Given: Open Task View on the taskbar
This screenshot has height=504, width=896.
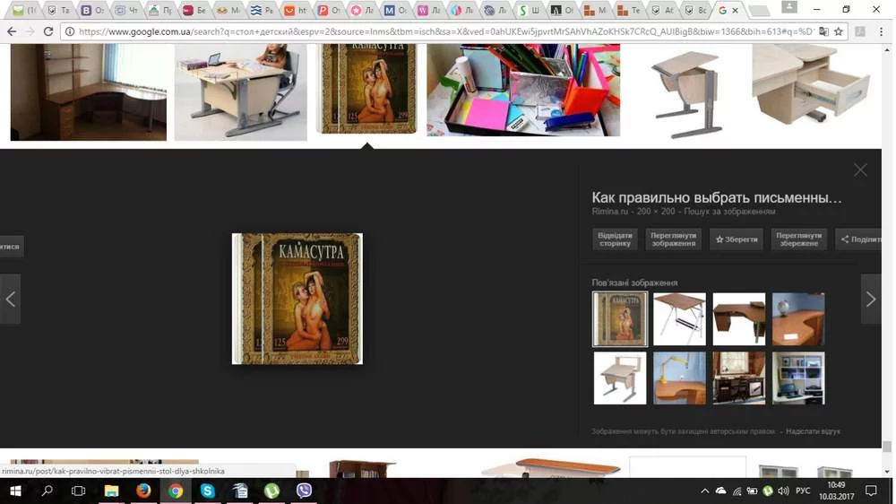Looking at the screenshot, I should point(78,491).
